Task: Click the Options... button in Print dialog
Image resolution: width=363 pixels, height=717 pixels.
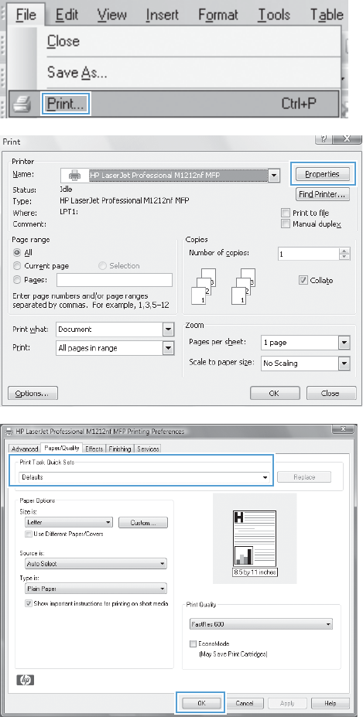Action: pyautogui.click(x=33, y=393)
